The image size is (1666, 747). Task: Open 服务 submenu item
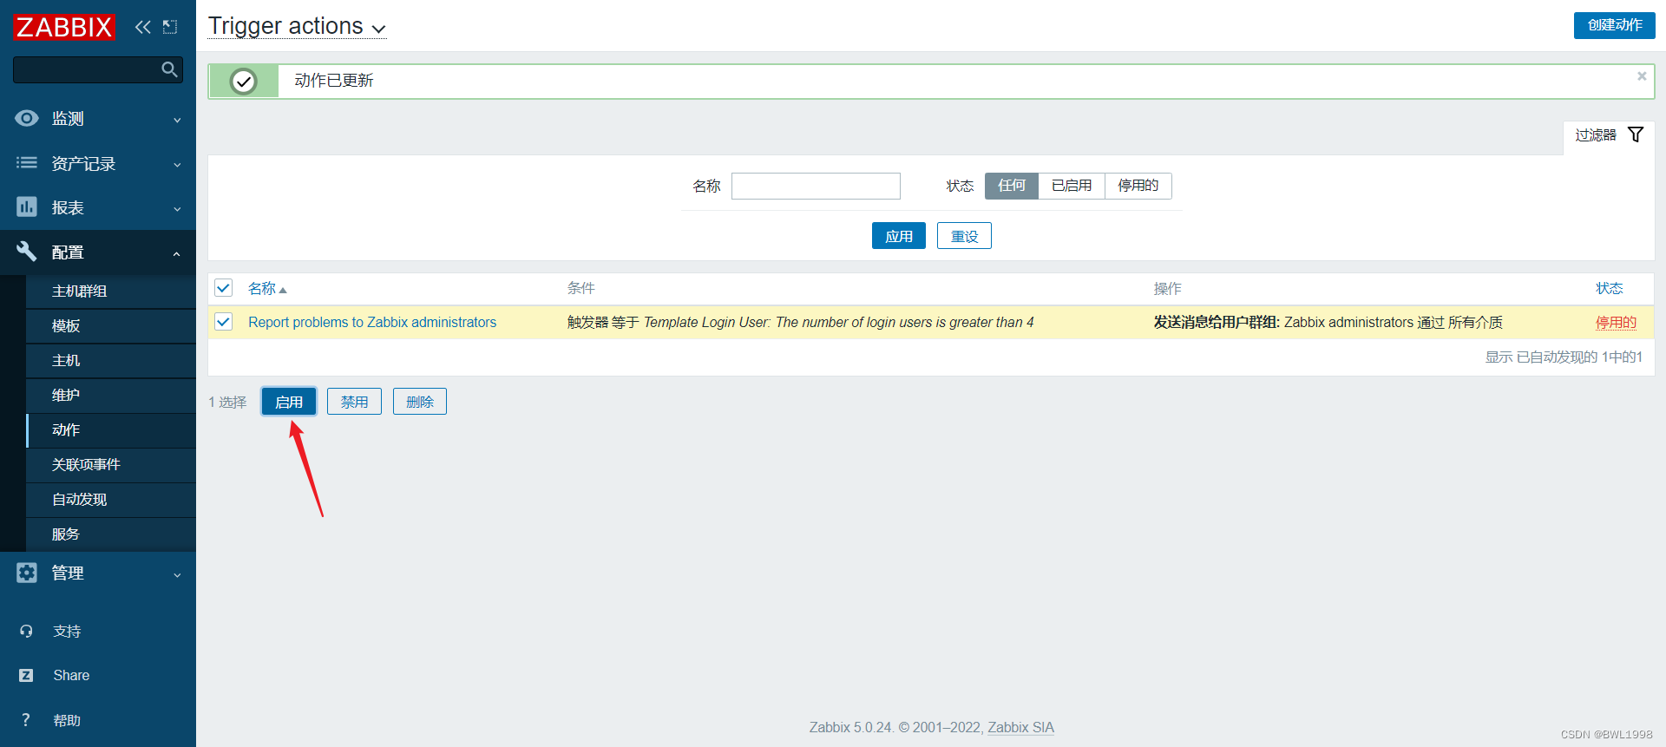(x=111, y=534)
